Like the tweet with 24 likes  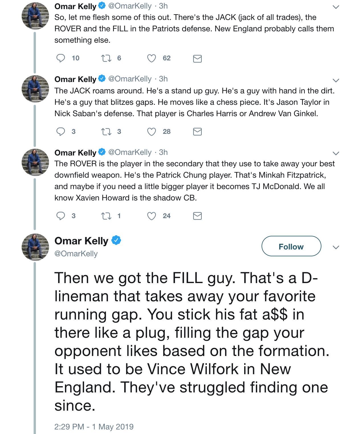tap(151, 216)
